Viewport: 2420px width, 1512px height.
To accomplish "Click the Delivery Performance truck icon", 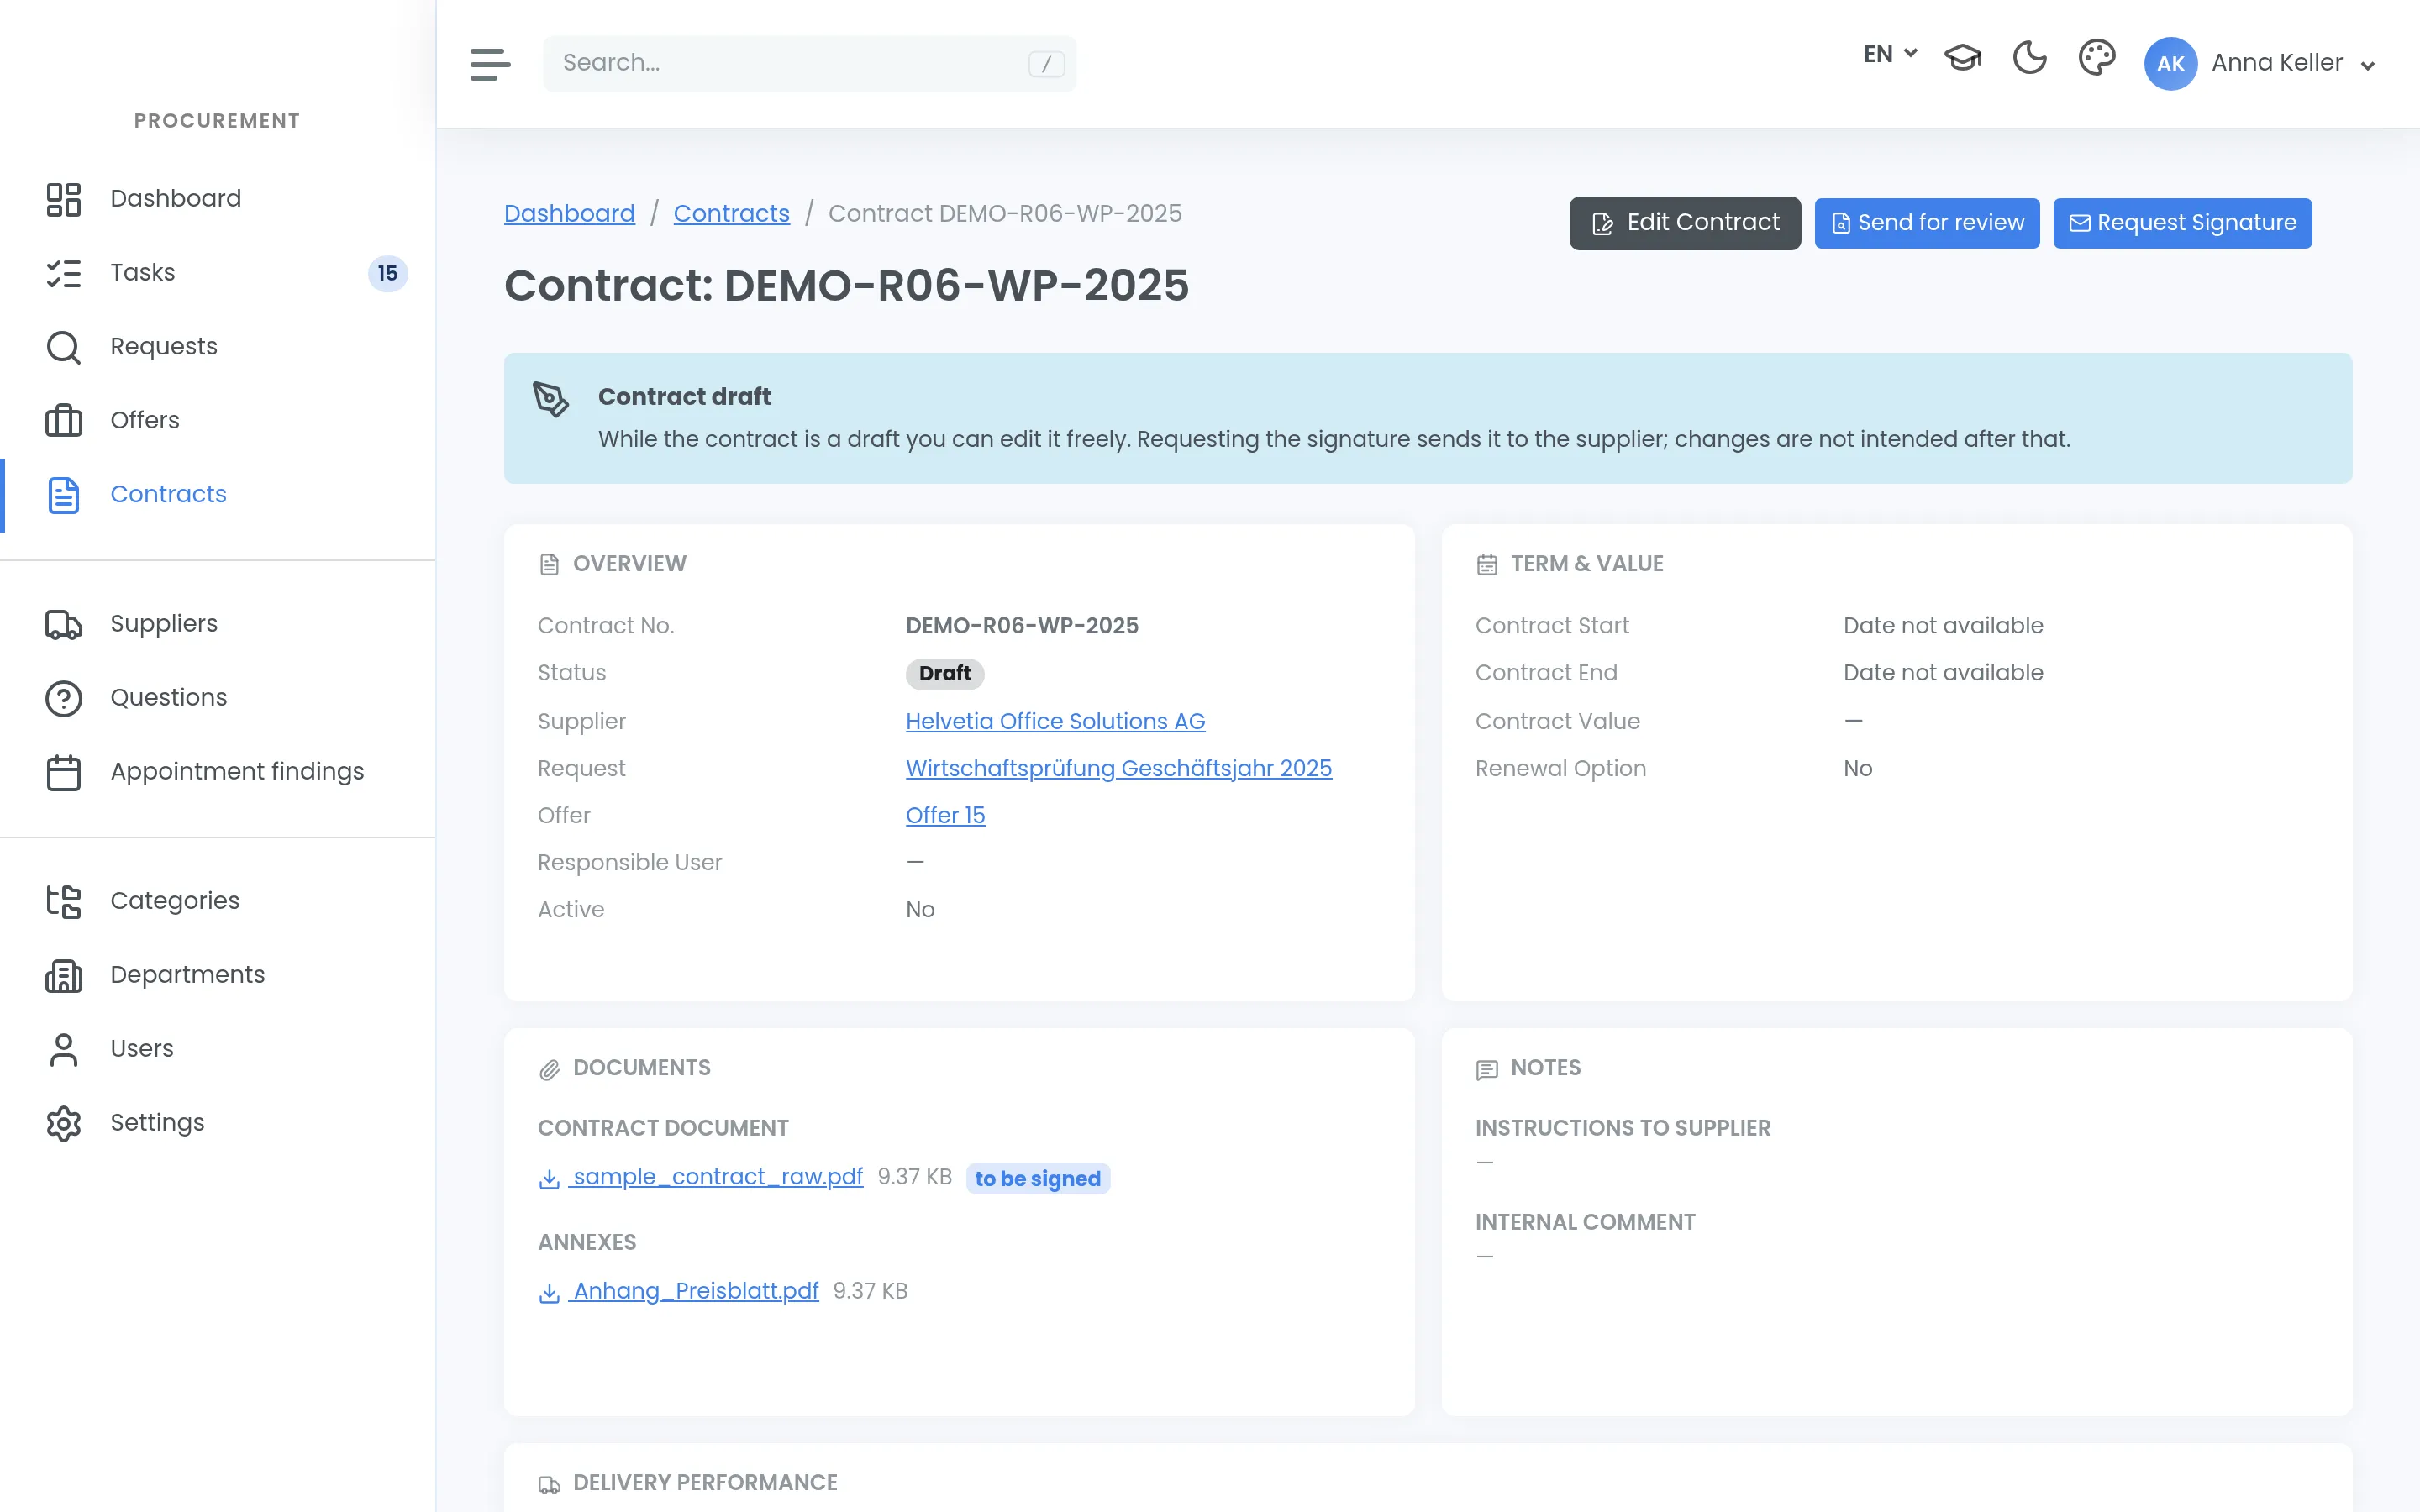I will (x=549, y=1485).
